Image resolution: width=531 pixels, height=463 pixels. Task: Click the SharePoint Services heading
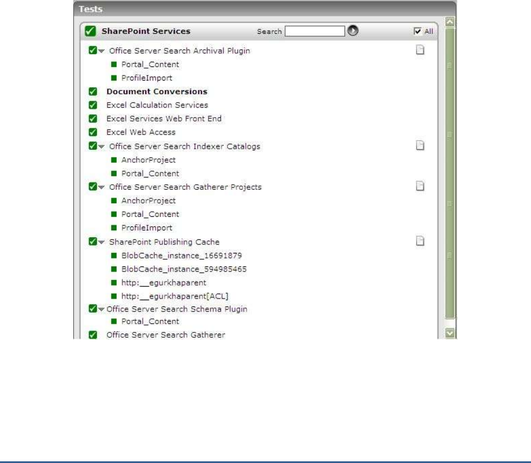[x=146, y=31]
